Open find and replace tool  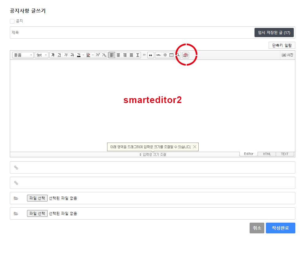point(178,55)
